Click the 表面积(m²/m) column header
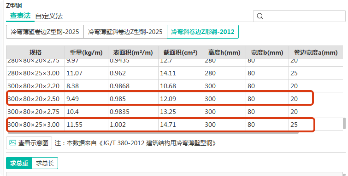This screenshot has width=348, height=176. pos(133,52)
